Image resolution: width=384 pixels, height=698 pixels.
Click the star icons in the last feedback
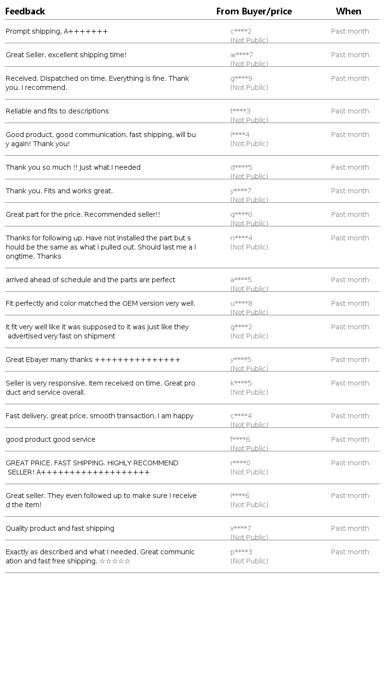tap(115, 561)
